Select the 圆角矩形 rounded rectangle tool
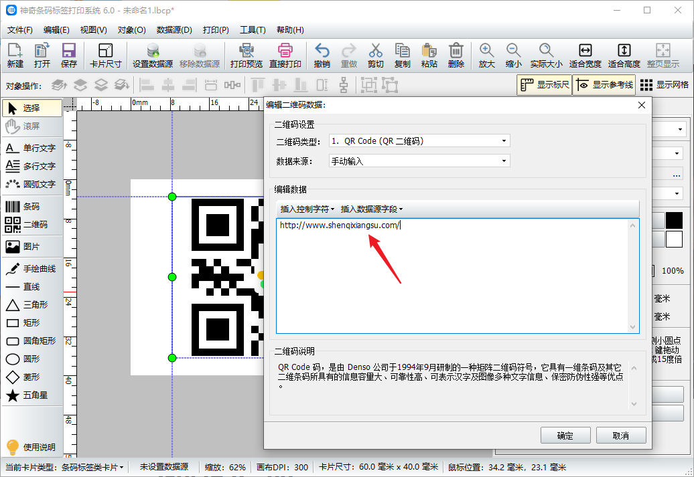The height and width of the screenshot is (477, 694). [31, 341]
